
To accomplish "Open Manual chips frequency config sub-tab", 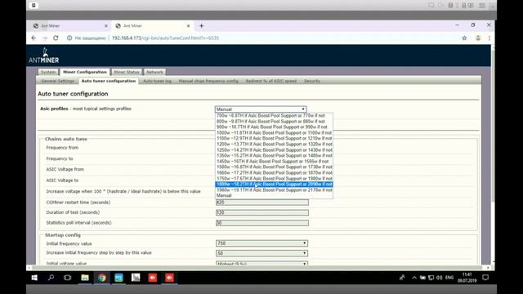I will coord(208,81).
